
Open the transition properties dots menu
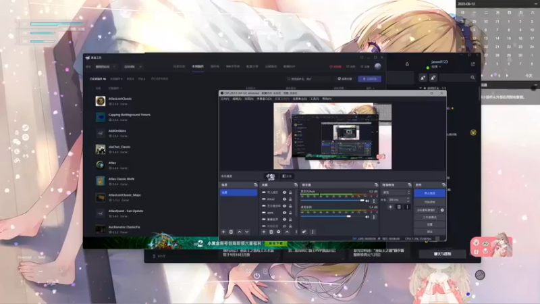(407, 207)
